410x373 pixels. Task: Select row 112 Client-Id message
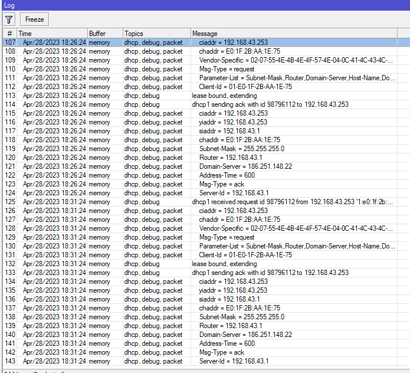pos(245,87)
